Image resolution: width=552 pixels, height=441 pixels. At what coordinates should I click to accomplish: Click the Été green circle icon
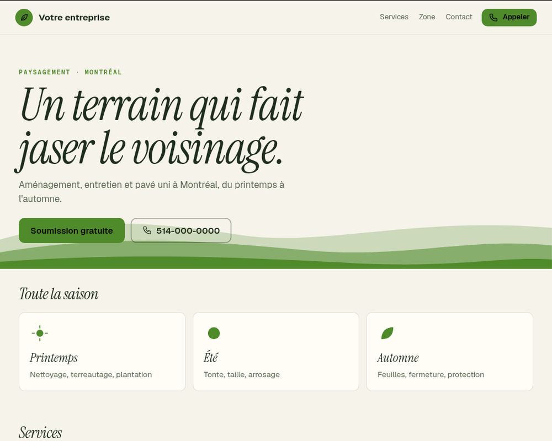click(214, 333)
